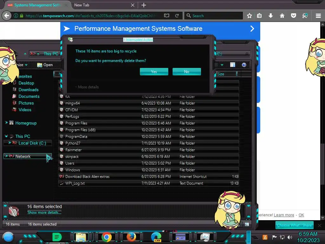Go to Firefox home page

tap(282, 16)
